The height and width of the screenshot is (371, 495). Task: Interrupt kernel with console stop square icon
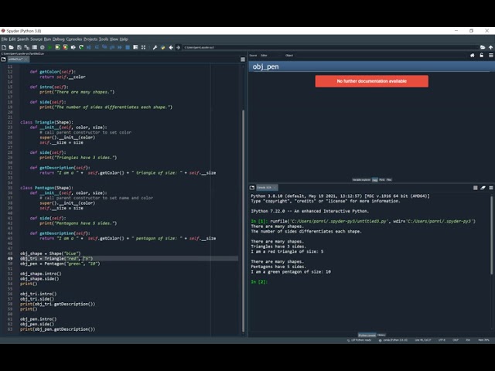[476, 188]
